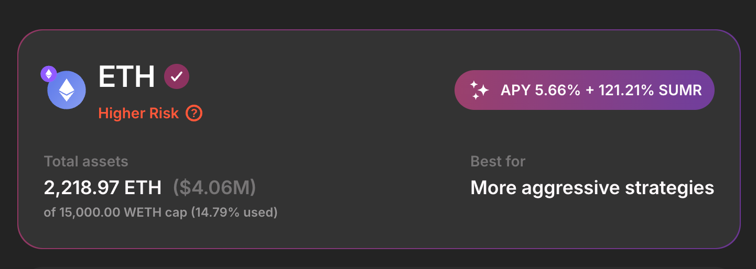
Task: Click the APY 5.66% portion of the pill
Action: (x=541, y=90)
